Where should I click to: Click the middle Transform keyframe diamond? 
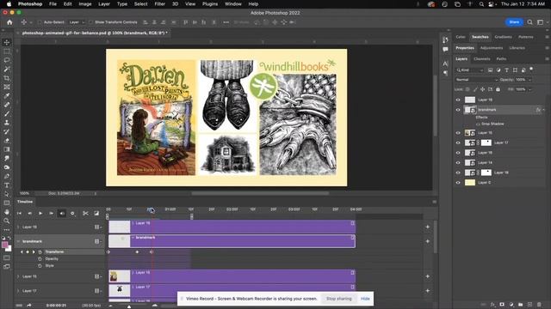coord(137,251)
